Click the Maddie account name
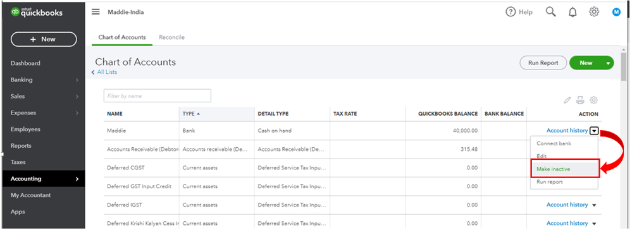Viewport: 632px width, 230px height. tap(116, 131)
